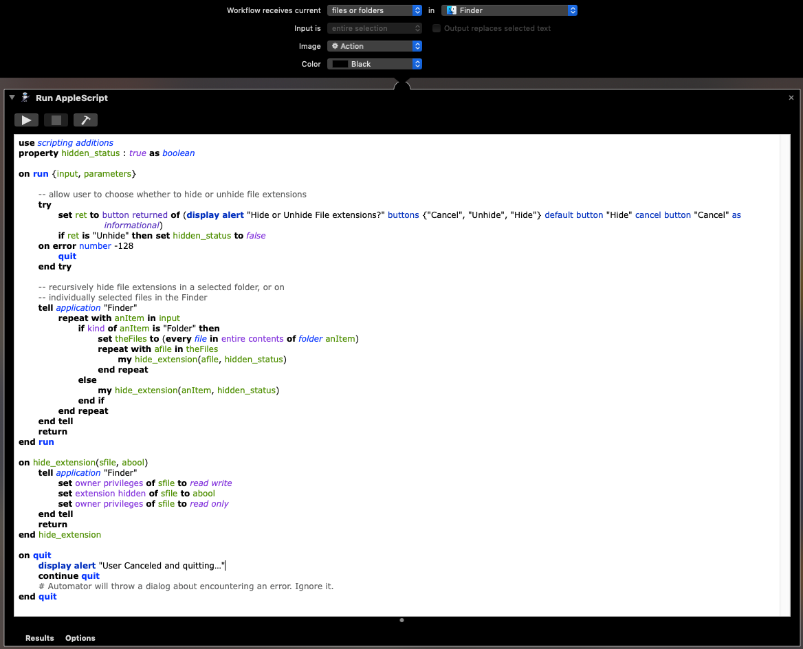
Task: Run the script with the play icon
Action: pos(26,120)
